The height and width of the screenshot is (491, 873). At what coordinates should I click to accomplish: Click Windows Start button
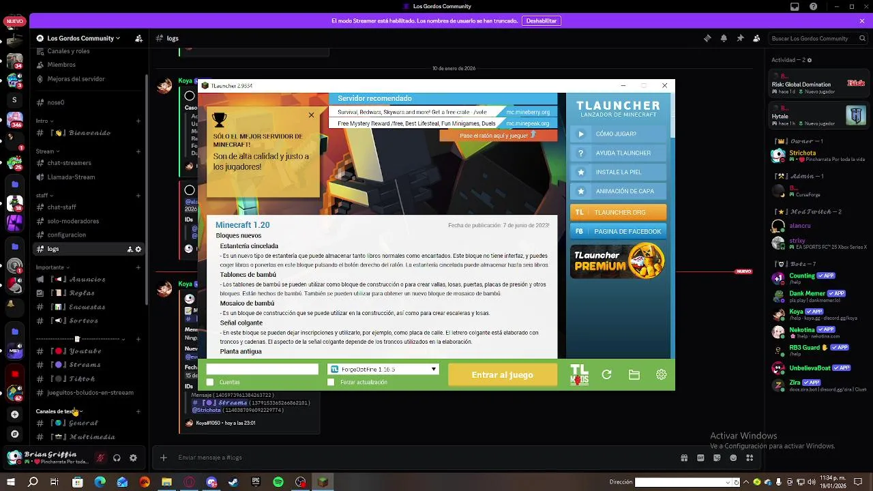[11, 482]
